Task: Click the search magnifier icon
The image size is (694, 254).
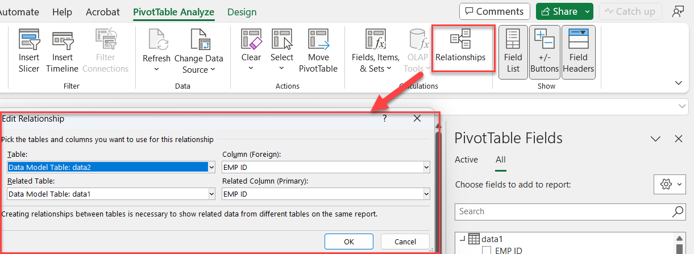Action: (678, 211)
